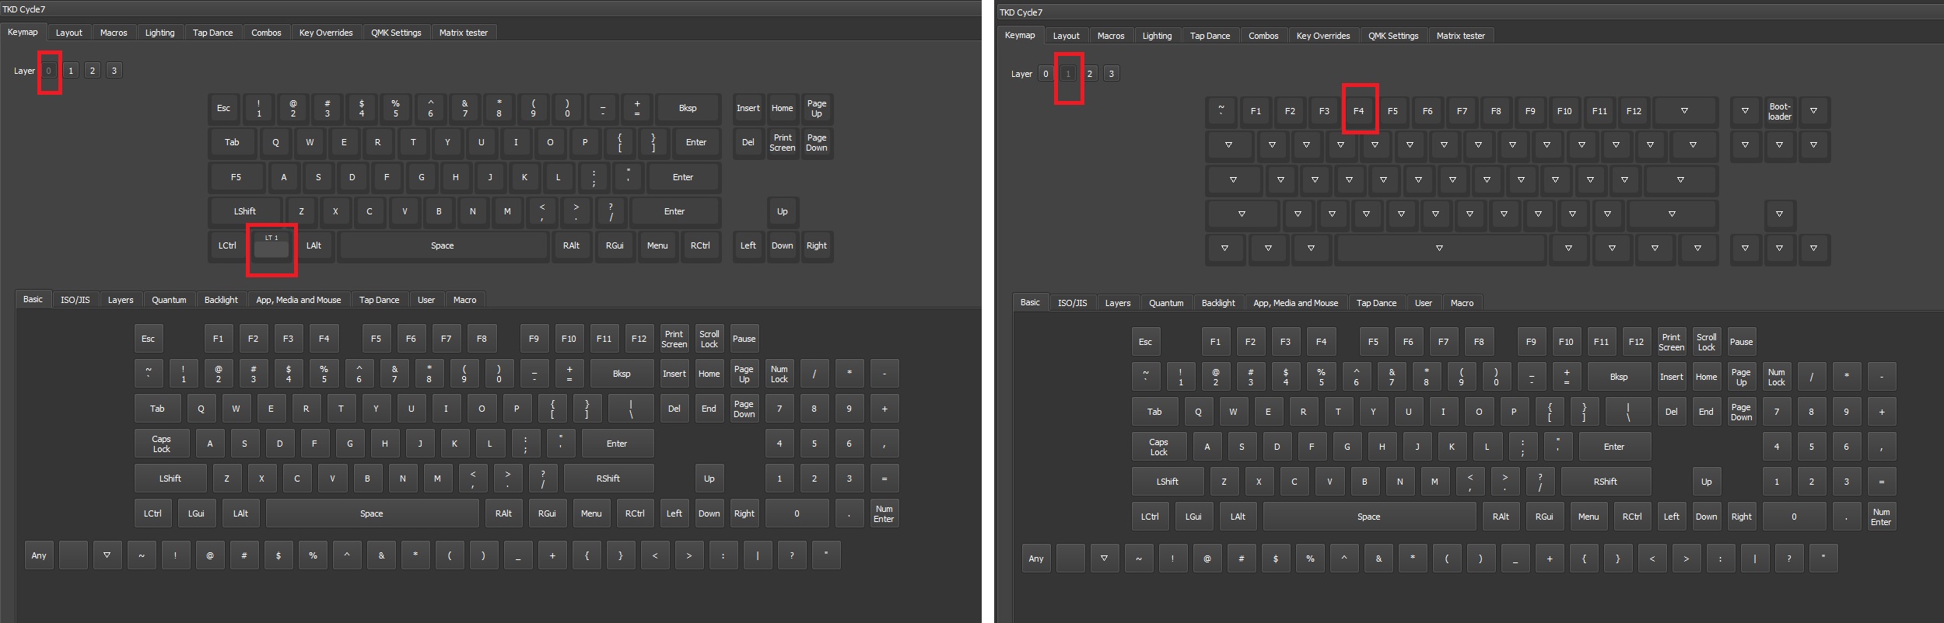This screenshot has height=623, width=1944.
Task: Open the Combos tab in the right window
Action: (x=1263, y=36)
